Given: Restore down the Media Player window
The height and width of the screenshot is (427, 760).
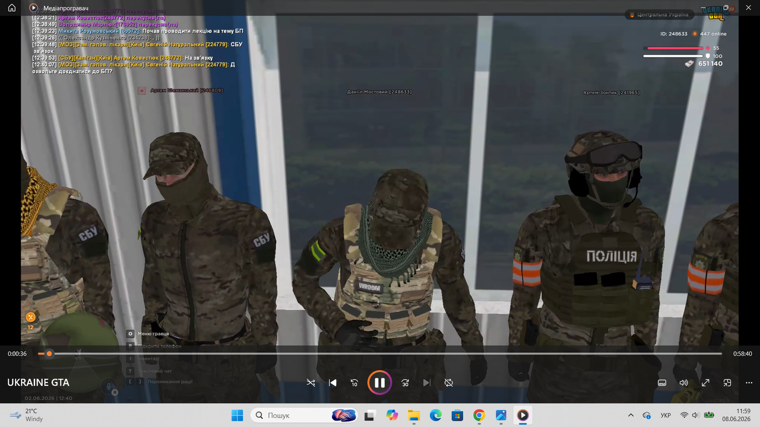Looking at the screenshot, I should [726, 8].
